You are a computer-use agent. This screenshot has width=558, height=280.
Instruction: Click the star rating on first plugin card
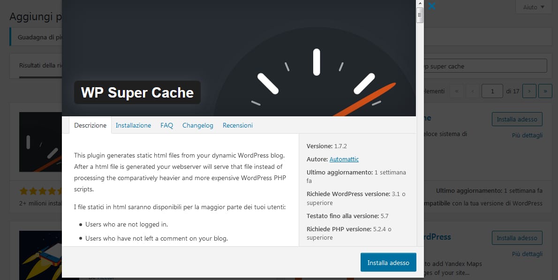pyautogui.click(x=41, y=191)
